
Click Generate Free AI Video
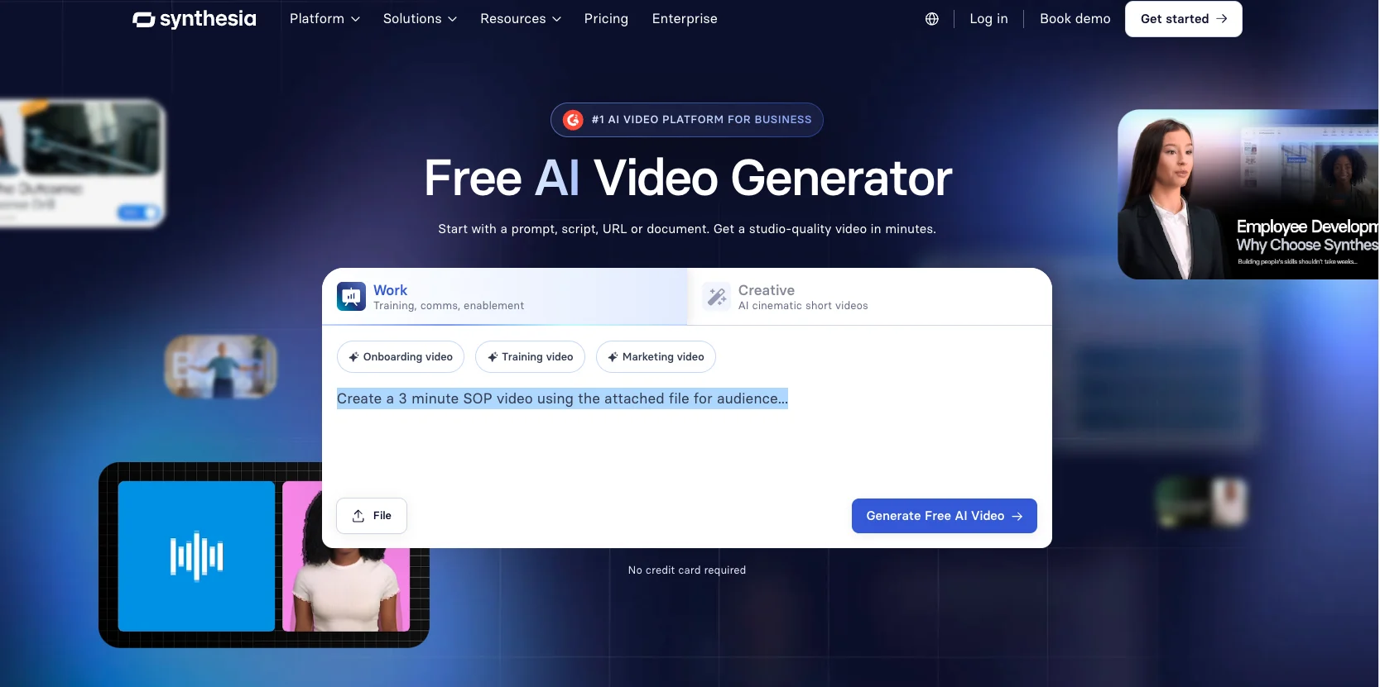pos(944,516)
